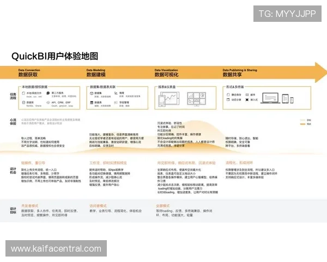Click the embedded icon beside 嵌入式

pyautogui.click(x=247, y=100)
